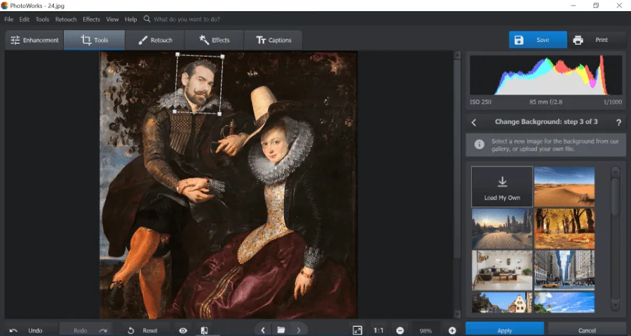Set zoom to 1:1 actual size
The image size is (631, 336).
point(379,330)
